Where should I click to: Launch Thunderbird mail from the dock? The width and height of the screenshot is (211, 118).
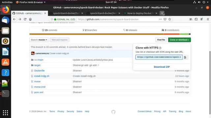(5, 20)
